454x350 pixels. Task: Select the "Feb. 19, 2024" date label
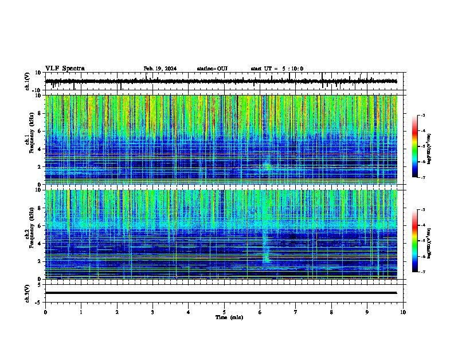(160, 69)
